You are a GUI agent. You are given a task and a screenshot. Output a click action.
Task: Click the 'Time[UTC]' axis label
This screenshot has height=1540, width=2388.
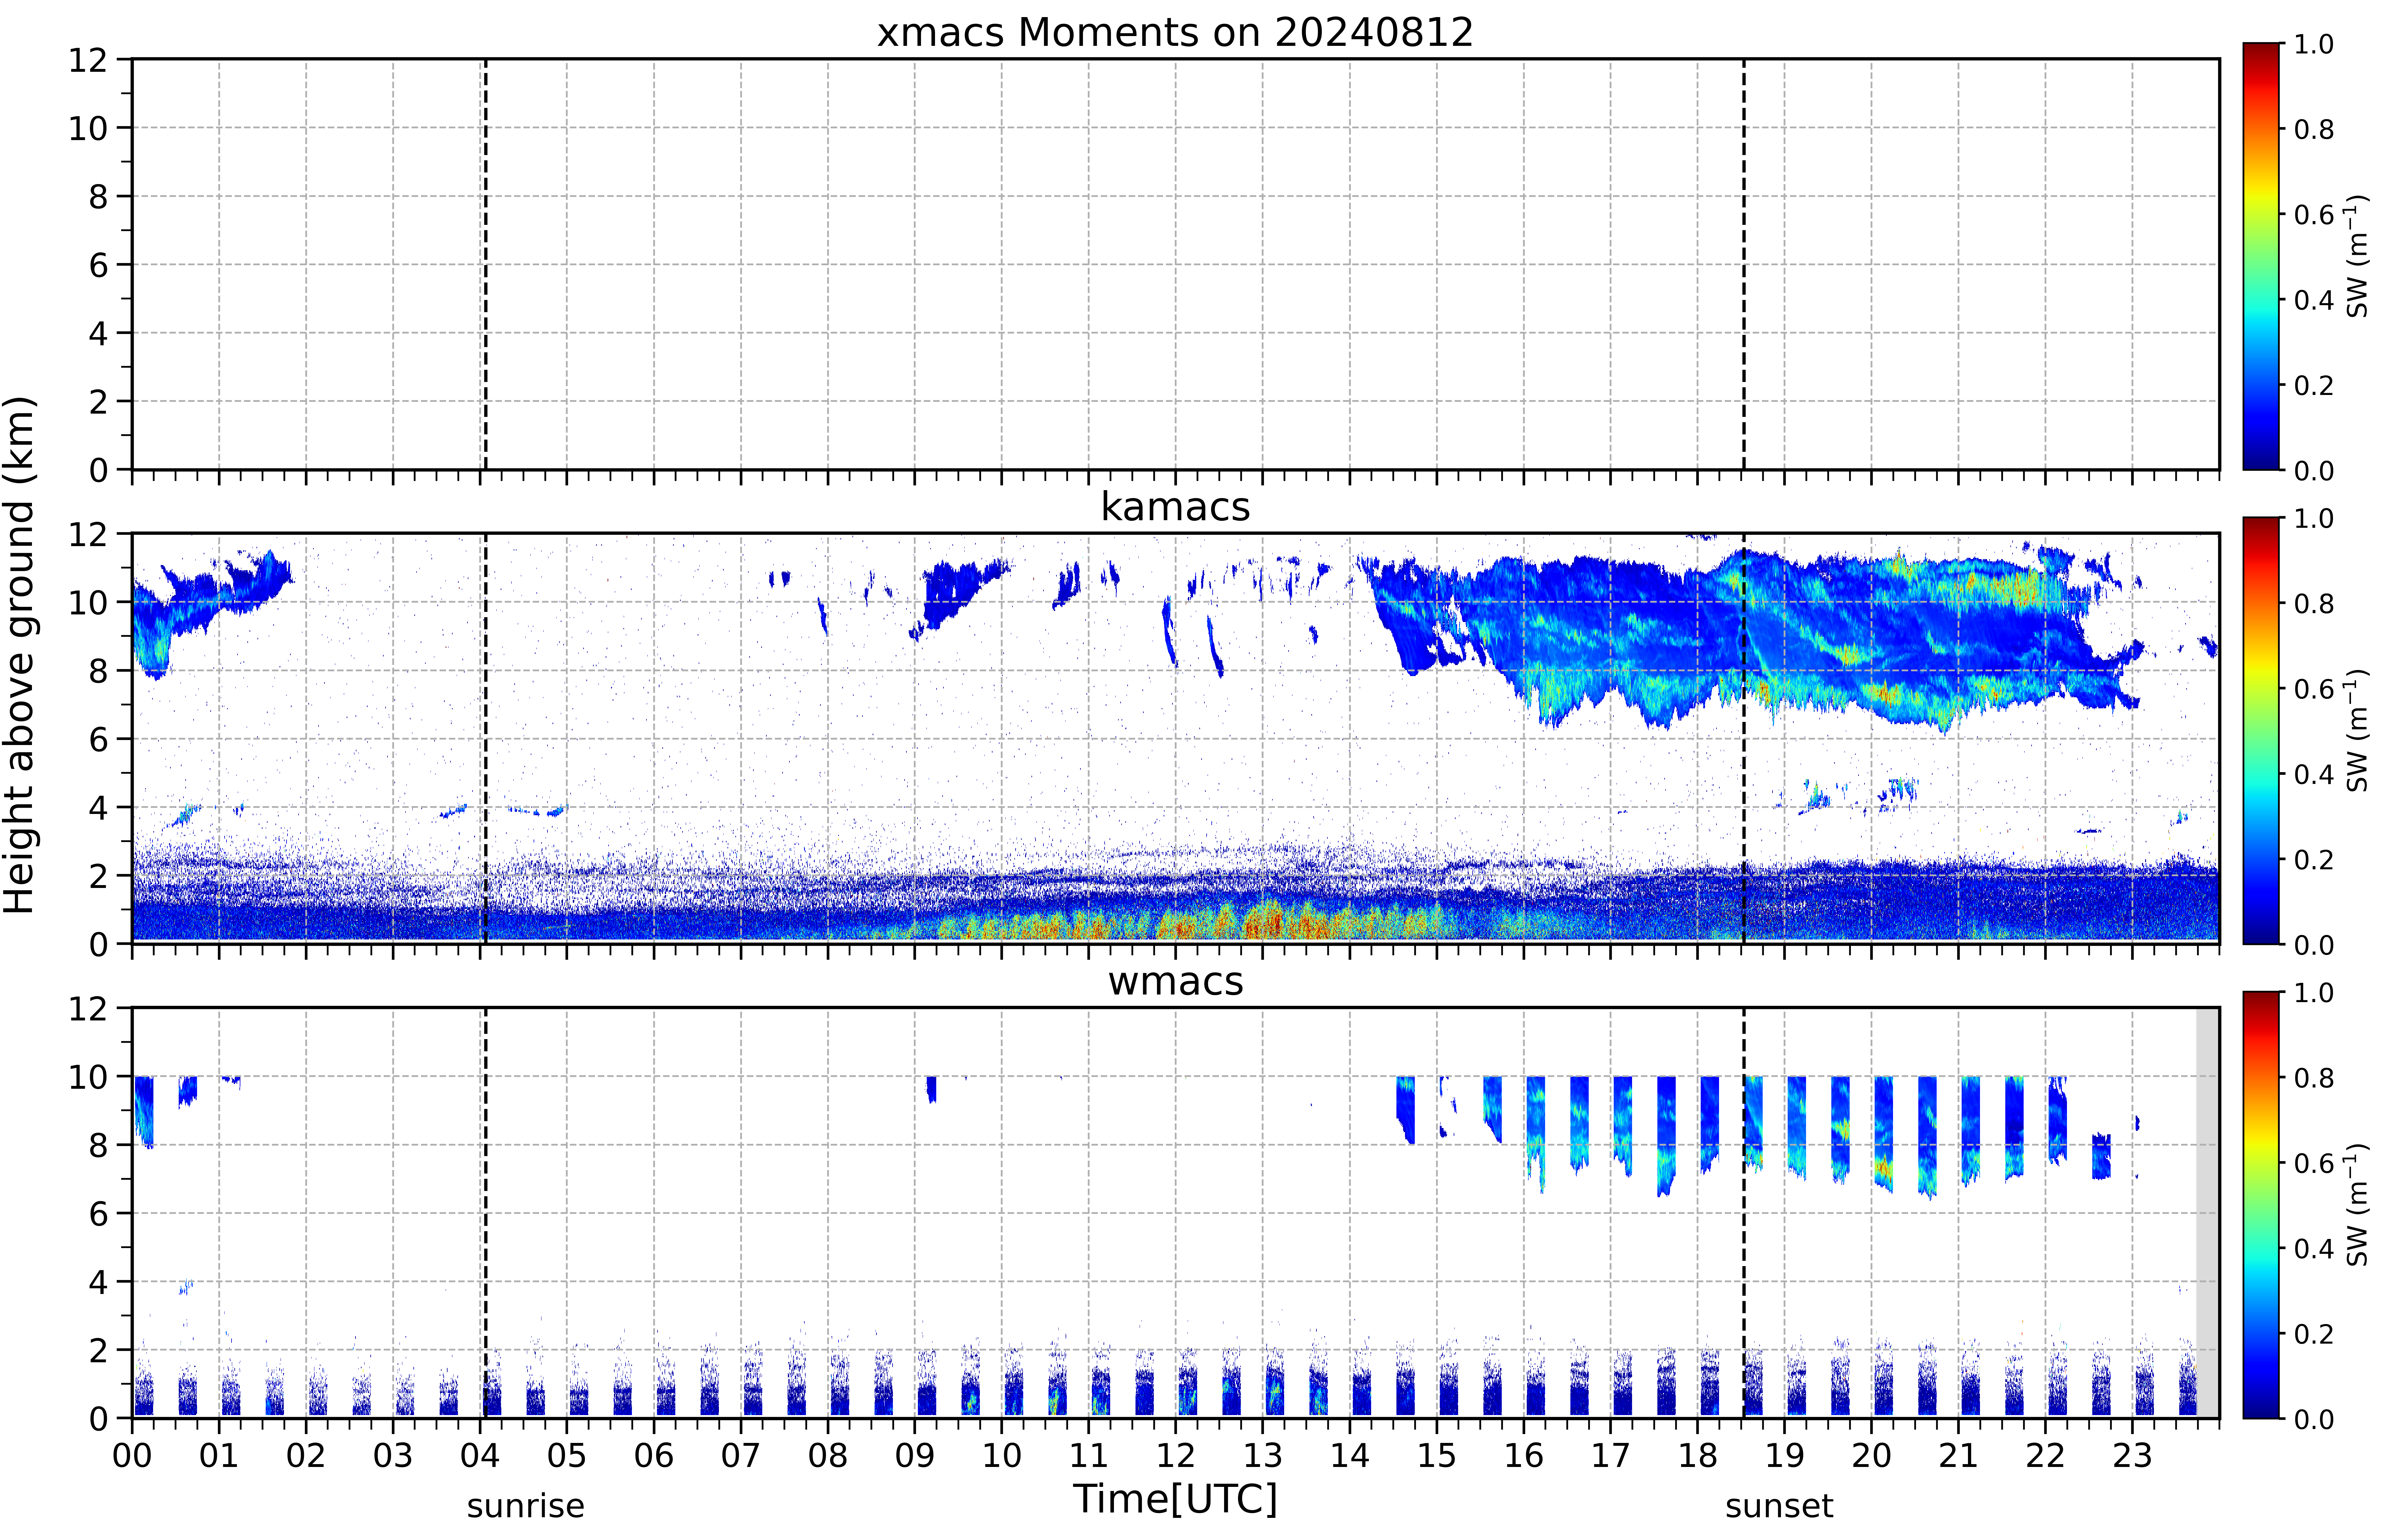[1175, 1499]
